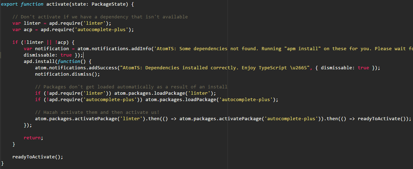Click the 'notification.dismiss();' statement

(x=68, y=74)
